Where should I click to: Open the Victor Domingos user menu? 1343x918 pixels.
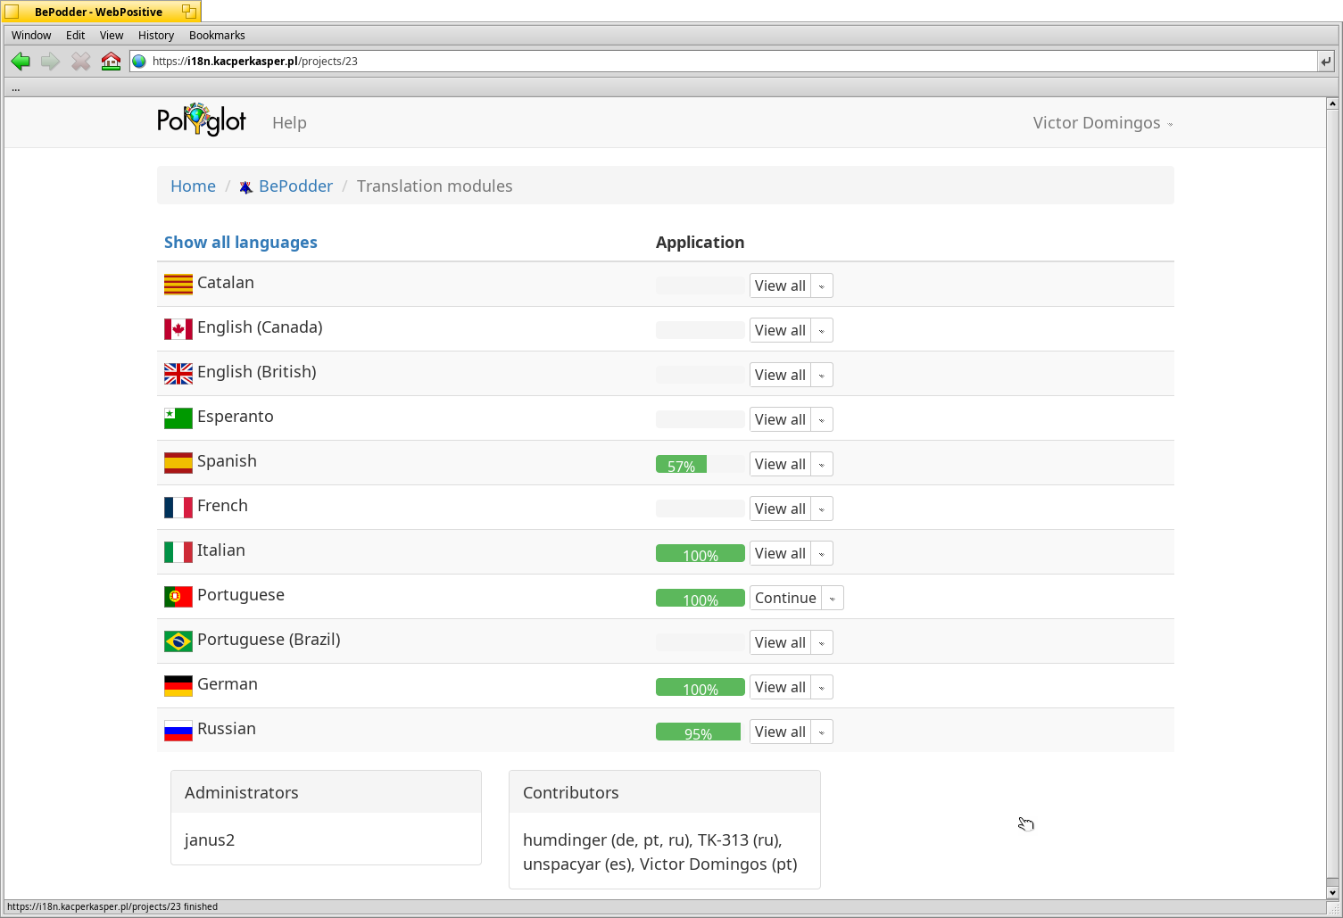(1103, 123)
